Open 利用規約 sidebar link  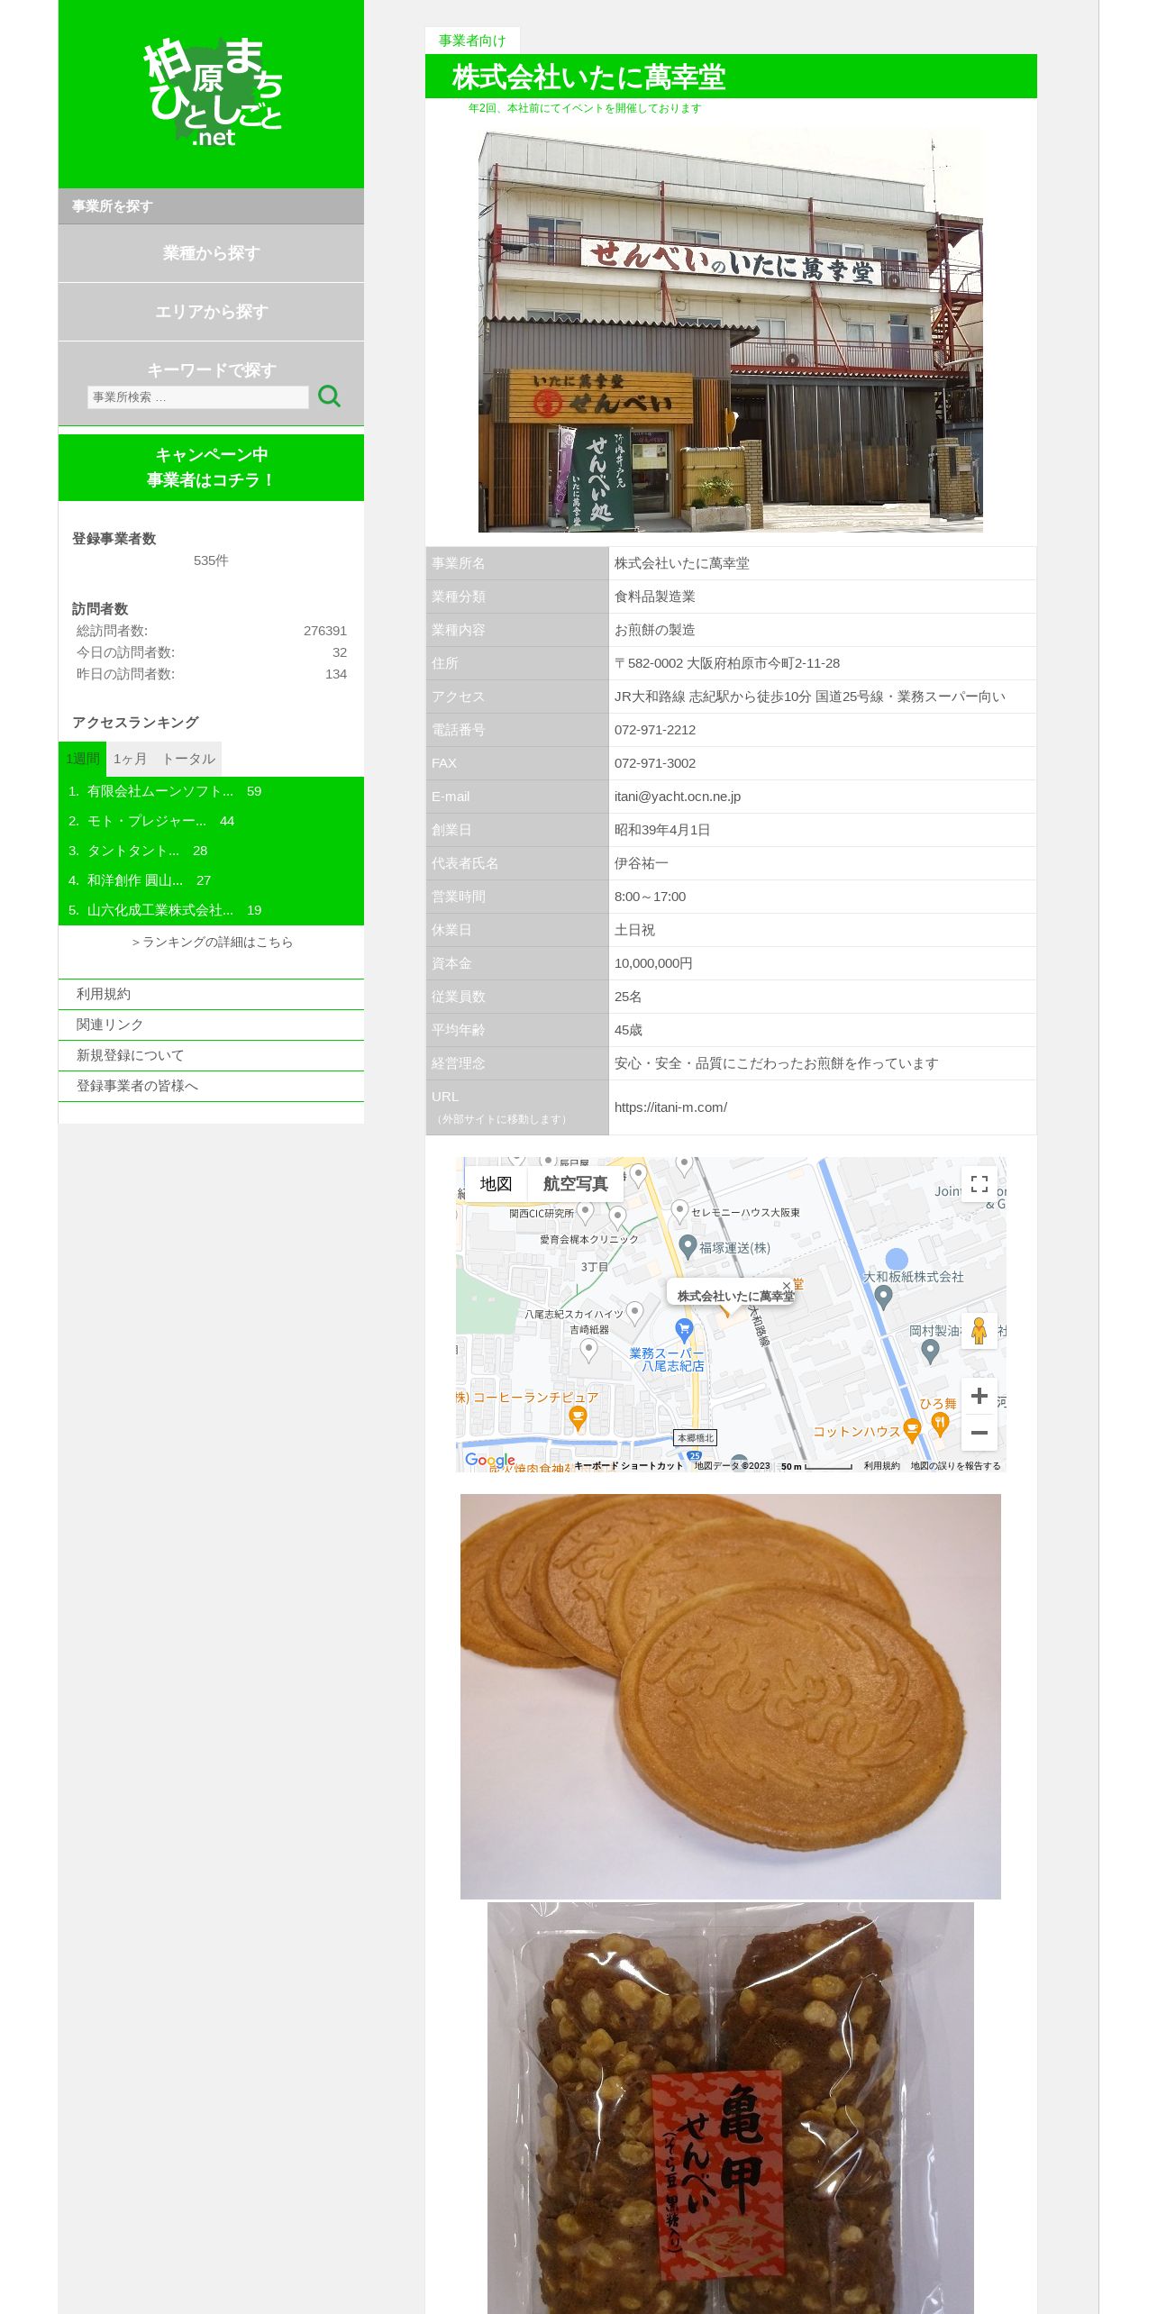pos(211,994)
